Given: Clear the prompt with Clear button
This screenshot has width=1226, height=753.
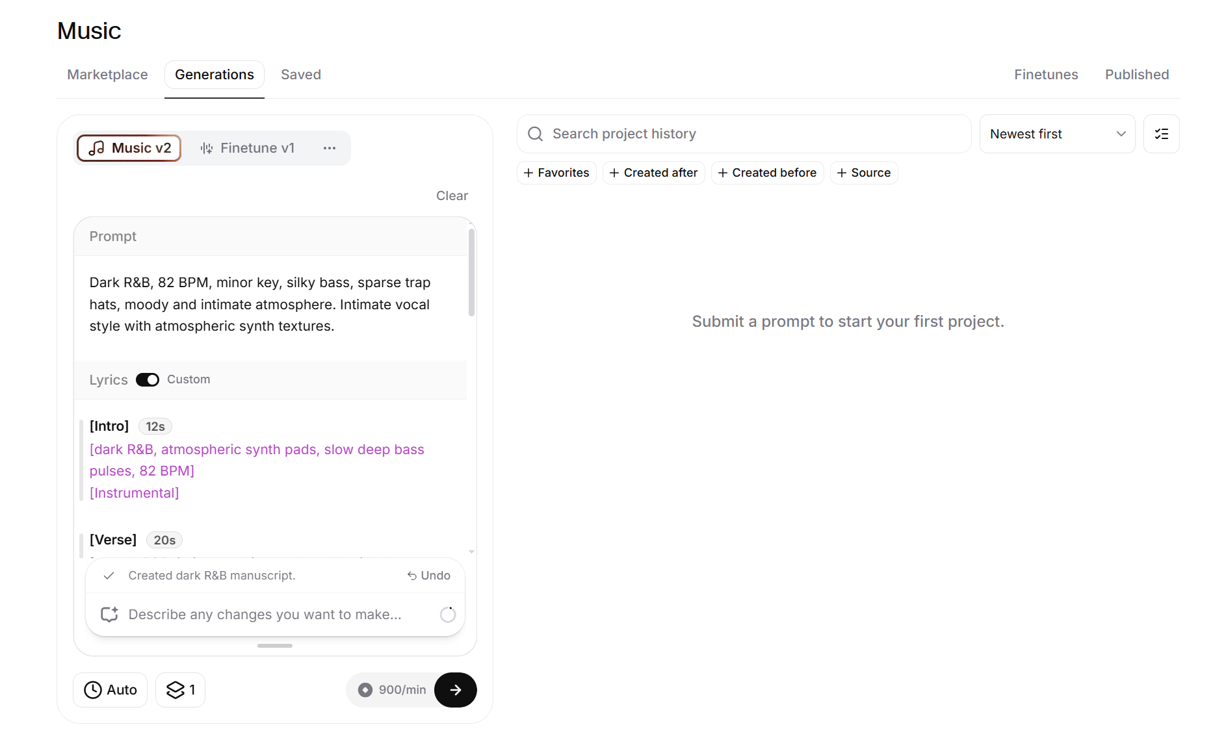Looking at the screenshot, I should click(x=452, y=196).
